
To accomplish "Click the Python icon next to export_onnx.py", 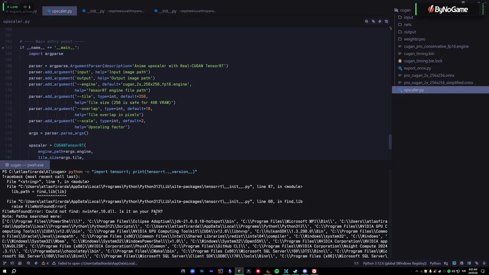I will [x=400, y=68].
